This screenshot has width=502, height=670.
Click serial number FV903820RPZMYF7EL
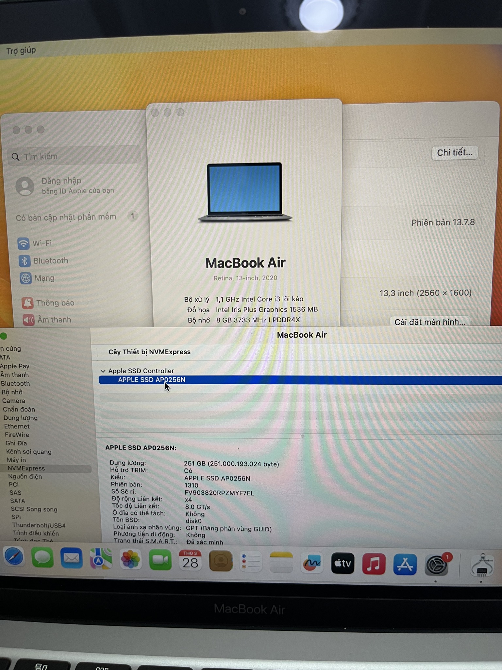pos(219,493)
